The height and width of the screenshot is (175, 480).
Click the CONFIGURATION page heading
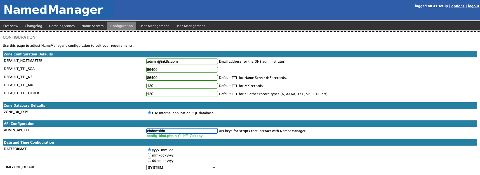[x=19, y=37]
